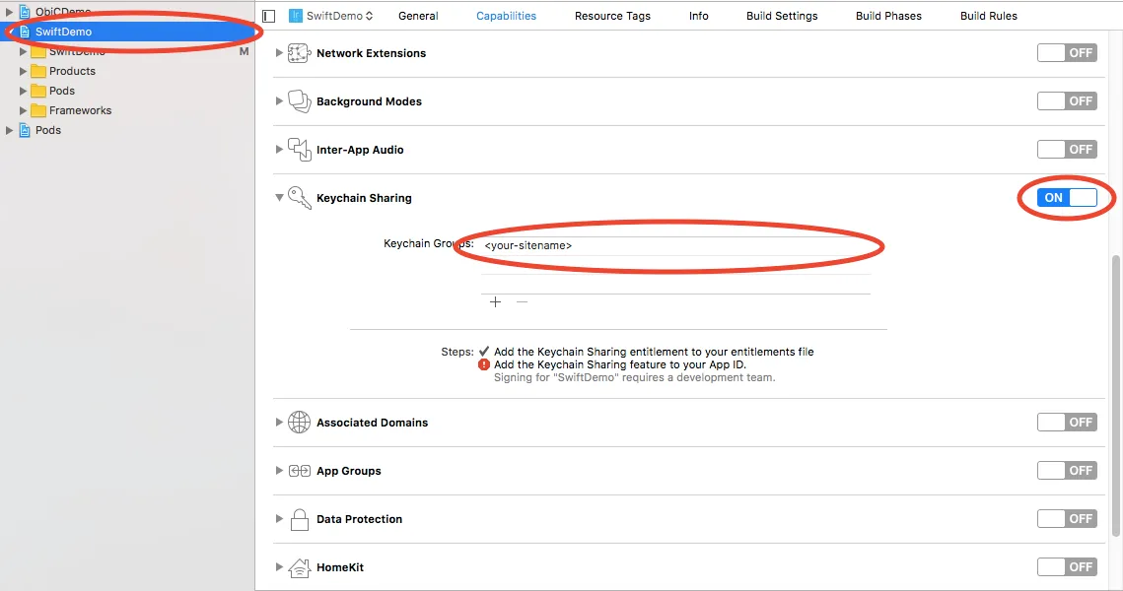Turn on the HomeKit switch
This screenshot has height=591, width=1123.
coord(1067,567)
